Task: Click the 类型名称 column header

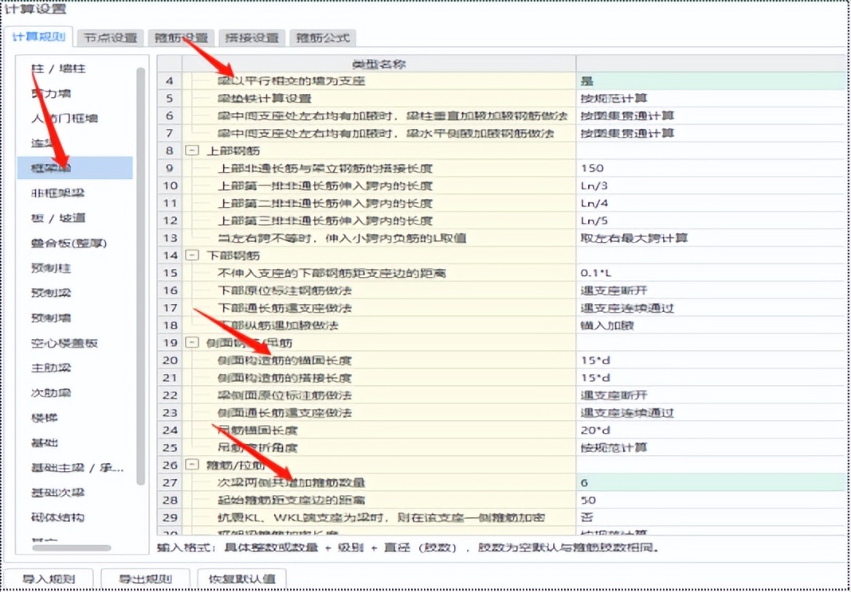Action: click(378, 64)
